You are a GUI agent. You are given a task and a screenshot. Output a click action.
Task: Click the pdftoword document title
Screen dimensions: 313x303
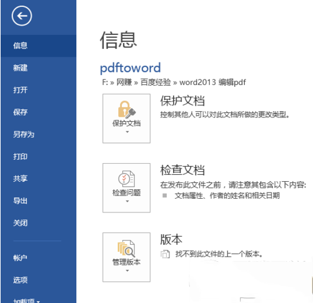click(131, 68)
